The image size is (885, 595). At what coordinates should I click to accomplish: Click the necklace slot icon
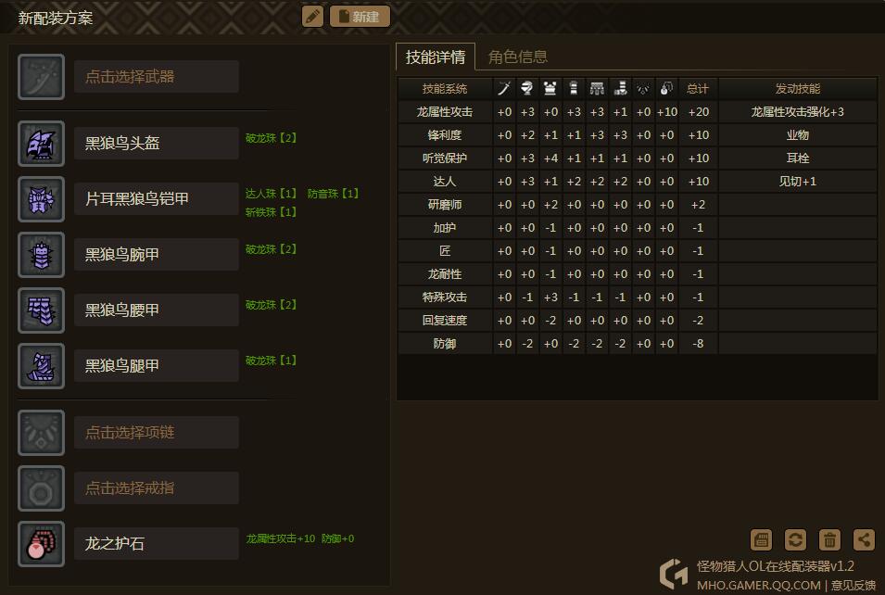click(41, 433)
